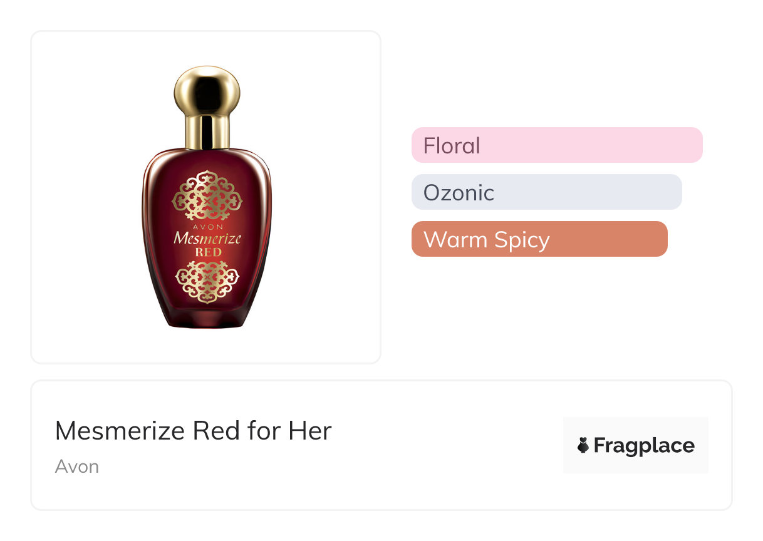Click the grey Fragplace badge background

click(x=635, y=426)
